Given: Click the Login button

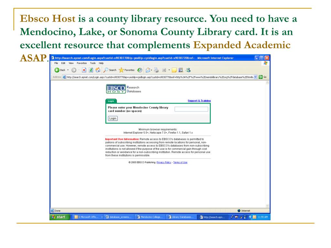Looking at the screenshot, I should click(x=113, y=118).
